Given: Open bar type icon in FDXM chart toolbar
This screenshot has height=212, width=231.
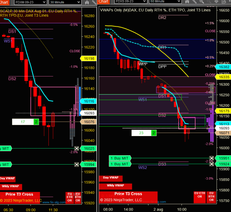Looking at the screenshot, I should coord(87,2).
